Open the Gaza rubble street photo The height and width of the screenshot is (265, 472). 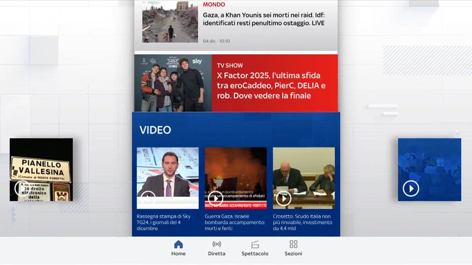[x=170, y=21]
